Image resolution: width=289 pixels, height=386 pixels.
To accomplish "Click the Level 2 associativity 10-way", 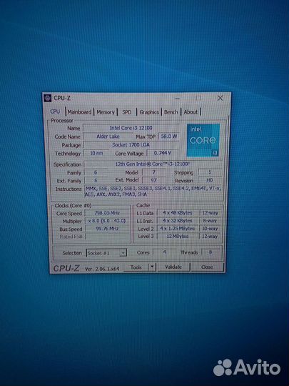I will [210, 229].
